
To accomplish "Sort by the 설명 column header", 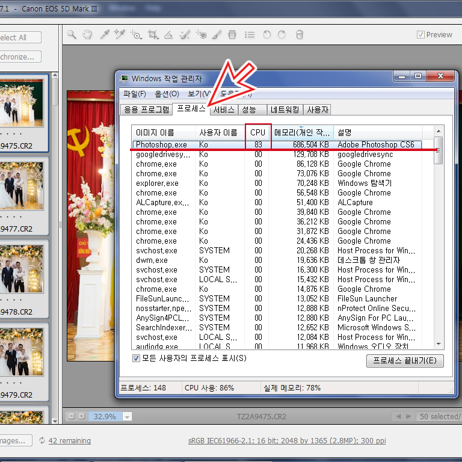I will tap(378, 132).
